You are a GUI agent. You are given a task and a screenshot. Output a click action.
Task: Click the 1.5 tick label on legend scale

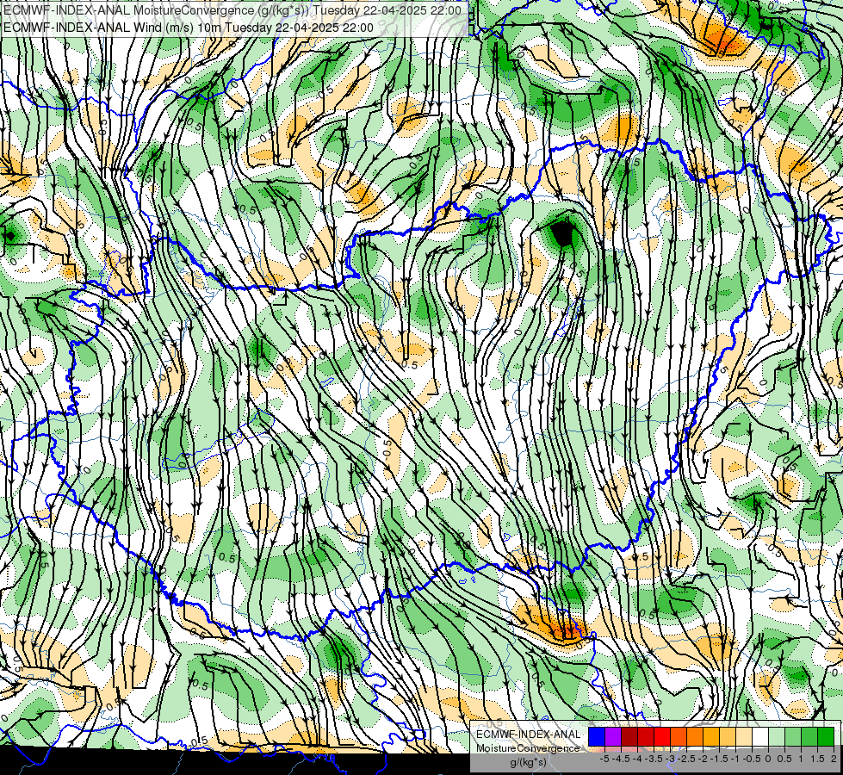pyautogui.click(x=817, y=759)
